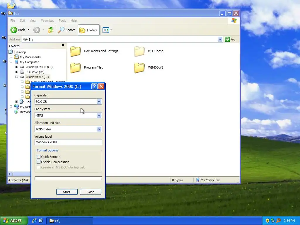The height and width of the screenshot is (225, 300).
Task: Click Start in the Format dialog
Action: tap(67, 192)
